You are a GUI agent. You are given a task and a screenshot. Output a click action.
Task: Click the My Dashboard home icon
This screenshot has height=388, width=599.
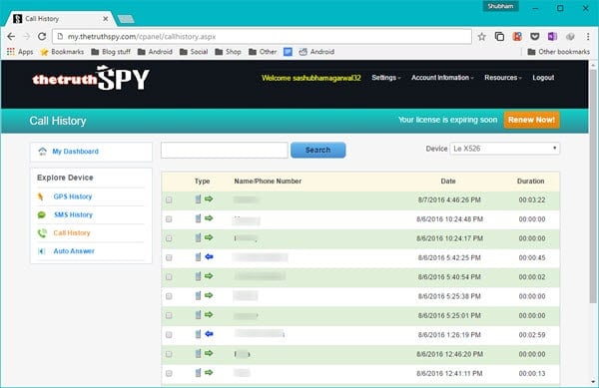pyautogui.click(x=42, y=152)
